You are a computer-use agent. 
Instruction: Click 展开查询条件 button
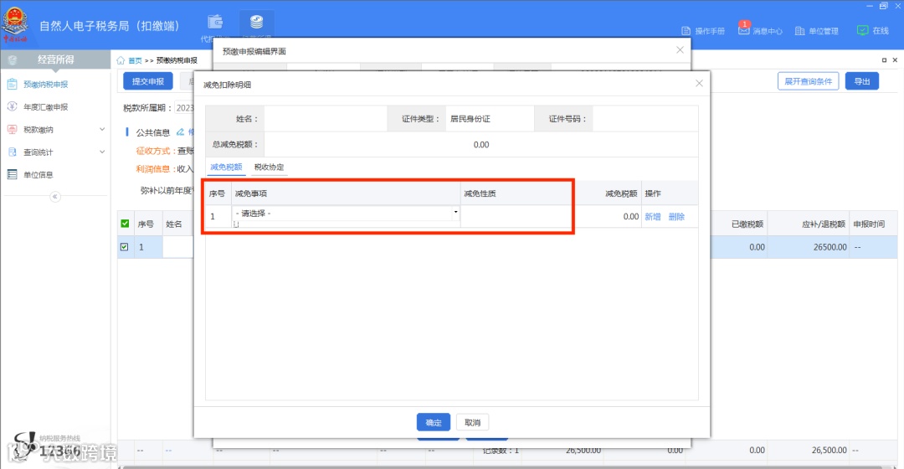click(x=809, y=81)
